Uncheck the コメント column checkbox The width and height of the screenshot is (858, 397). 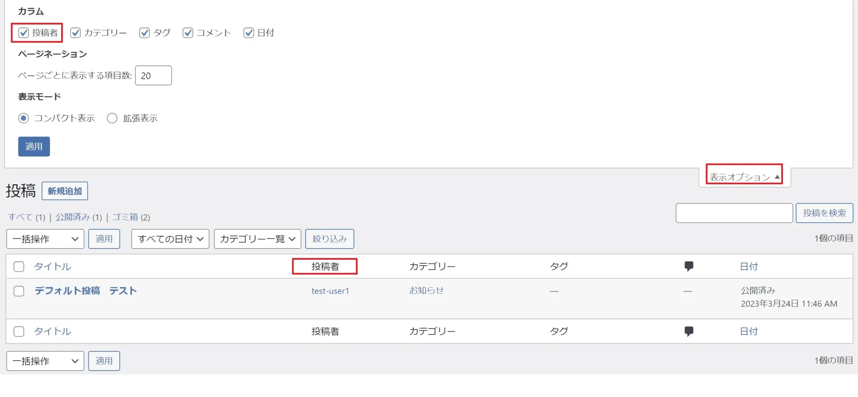(x=188, y=33)
